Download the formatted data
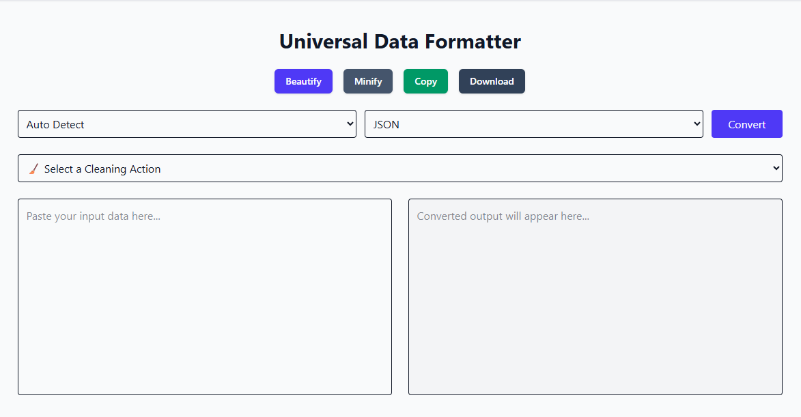Screen dimensions: 801x417 pos(492,81)
